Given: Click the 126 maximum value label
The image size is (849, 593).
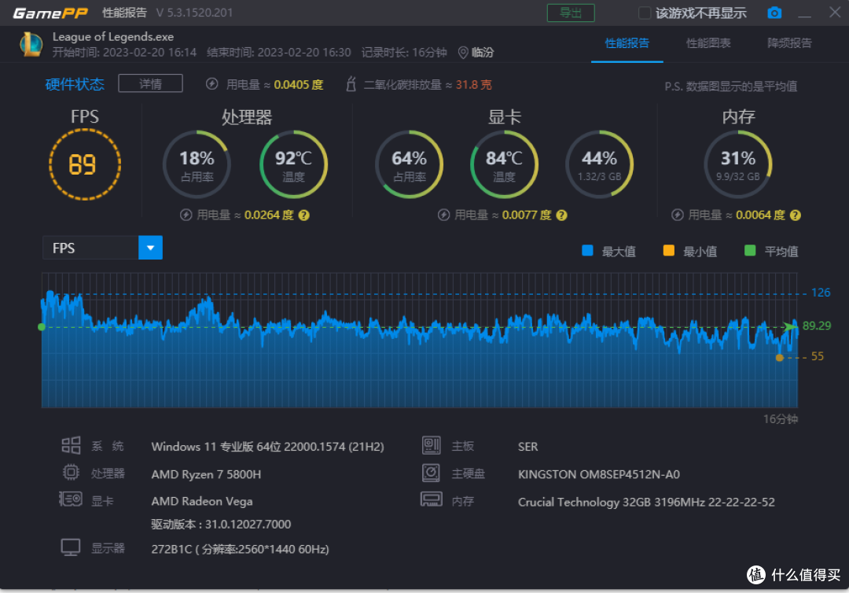Looking at the screenshot, I should click(x=820, y=293).
